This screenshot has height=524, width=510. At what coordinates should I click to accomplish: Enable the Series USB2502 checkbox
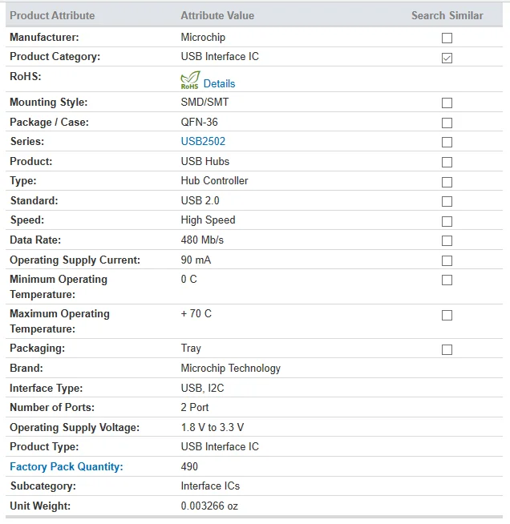click(447, 142)
